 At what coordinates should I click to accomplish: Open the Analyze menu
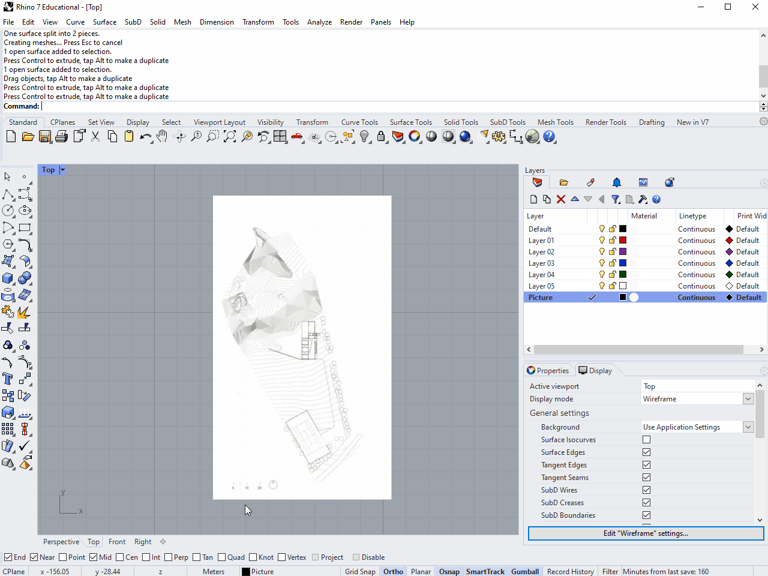[319, 22]
